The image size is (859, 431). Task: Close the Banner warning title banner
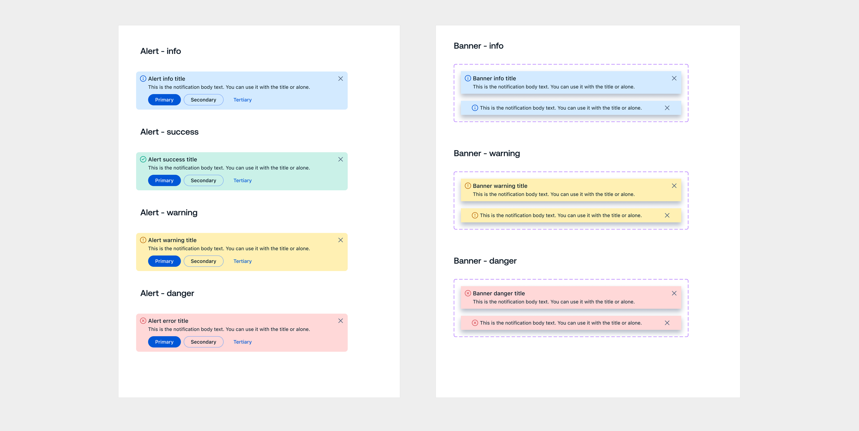tap(674, 186)
